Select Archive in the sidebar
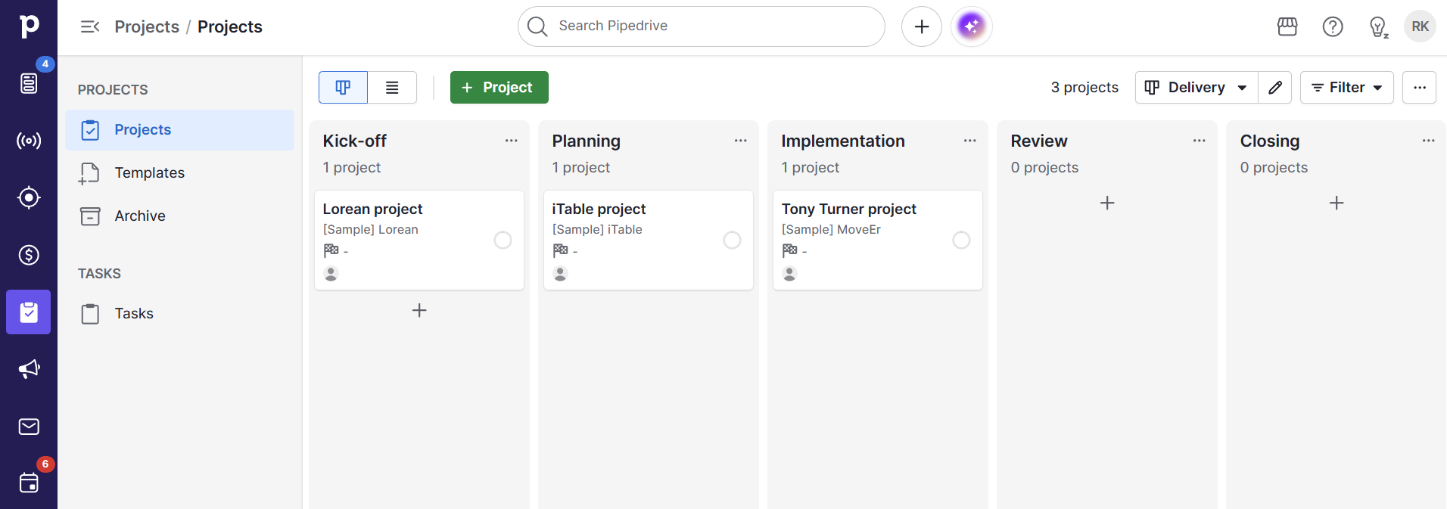 coord(179,216)
